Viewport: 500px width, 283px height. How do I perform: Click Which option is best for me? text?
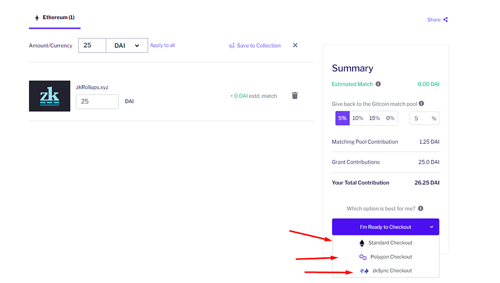coord(381,209)
